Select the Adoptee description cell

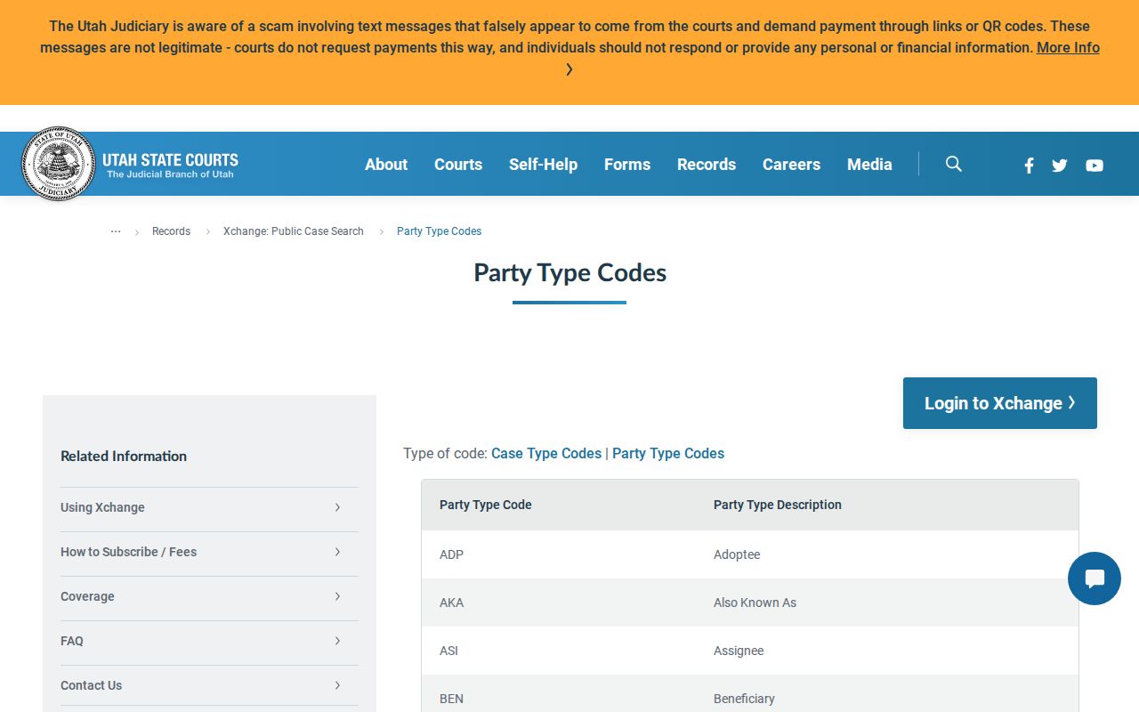(737, 554)
